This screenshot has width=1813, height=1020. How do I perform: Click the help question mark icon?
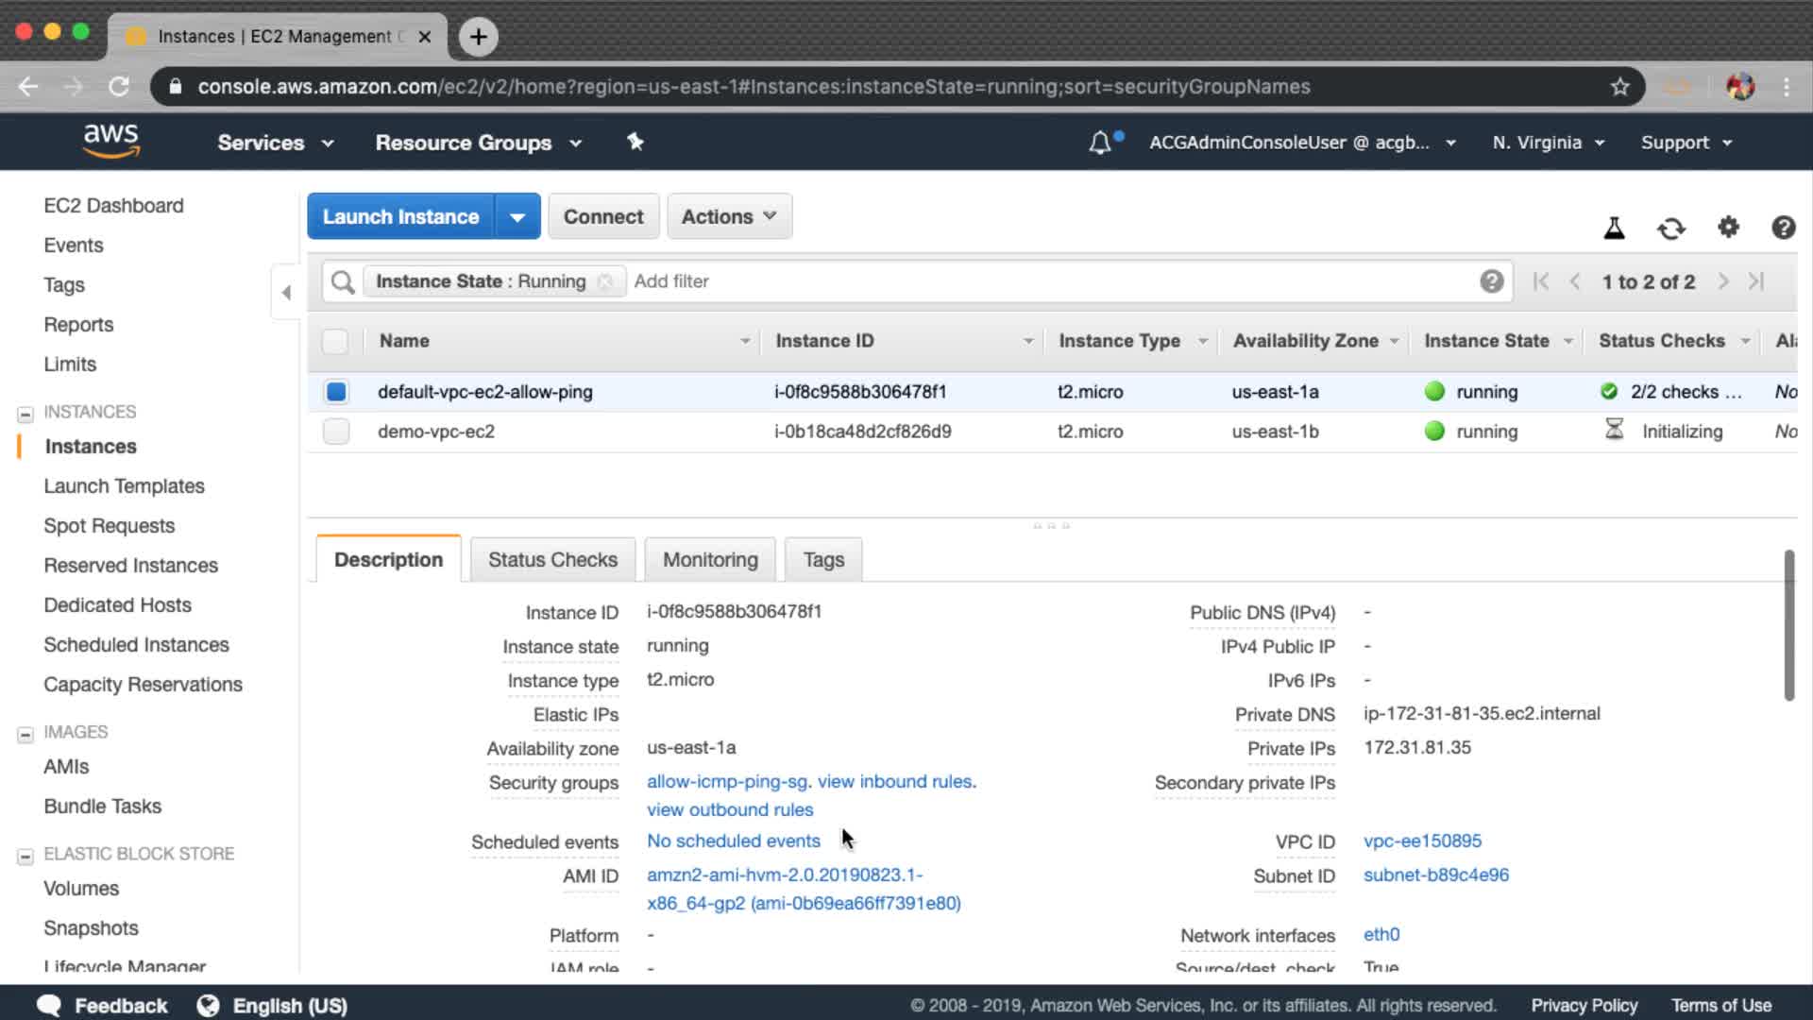1783,228
